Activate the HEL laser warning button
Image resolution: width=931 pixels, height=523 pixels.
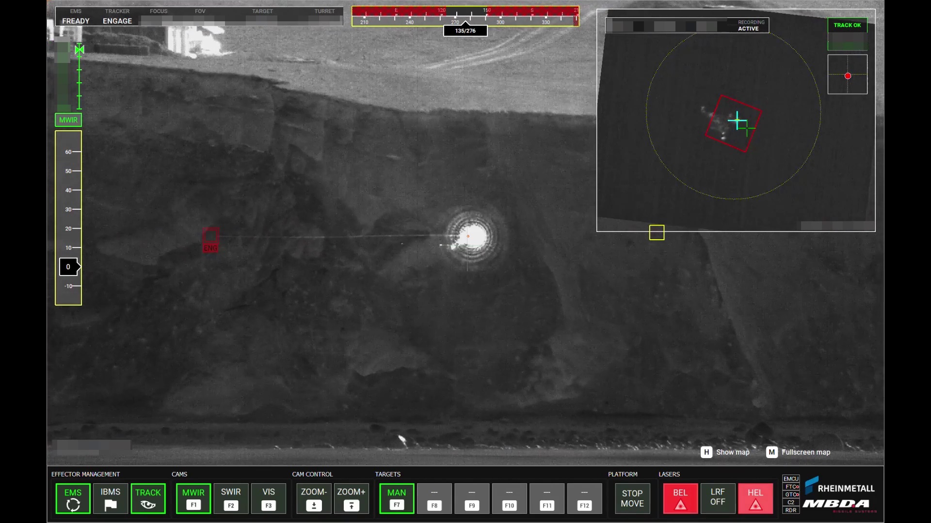tap(755, 498)
